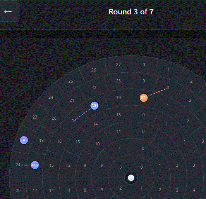Click sector 16 right of 19

pos(59,141)
